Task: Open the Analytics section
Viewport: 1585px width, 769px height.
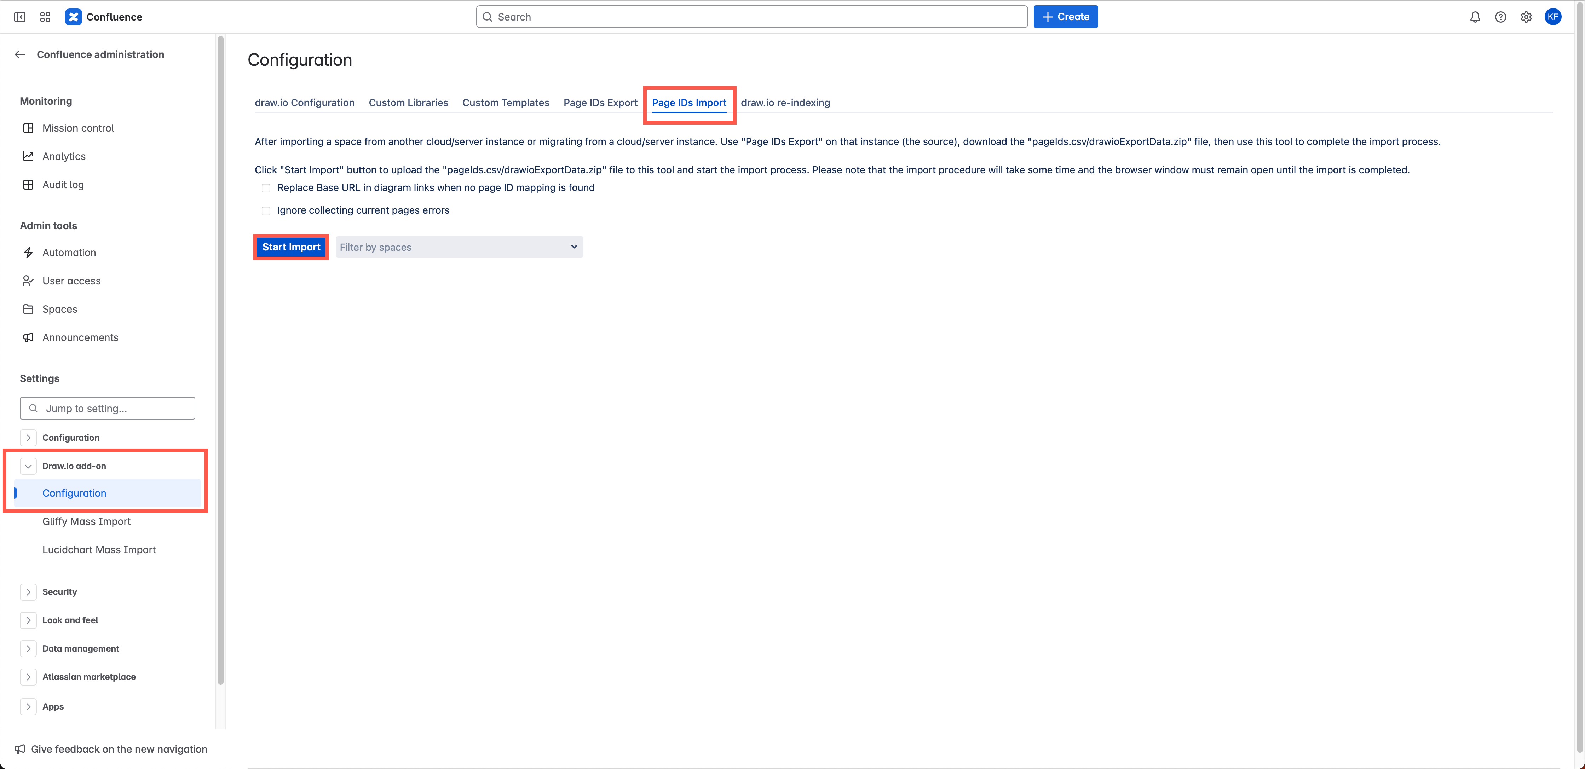Action: (64, 156)
